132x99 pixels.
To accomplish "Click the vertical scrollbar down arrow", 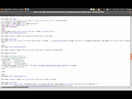I will coord(131,85).
